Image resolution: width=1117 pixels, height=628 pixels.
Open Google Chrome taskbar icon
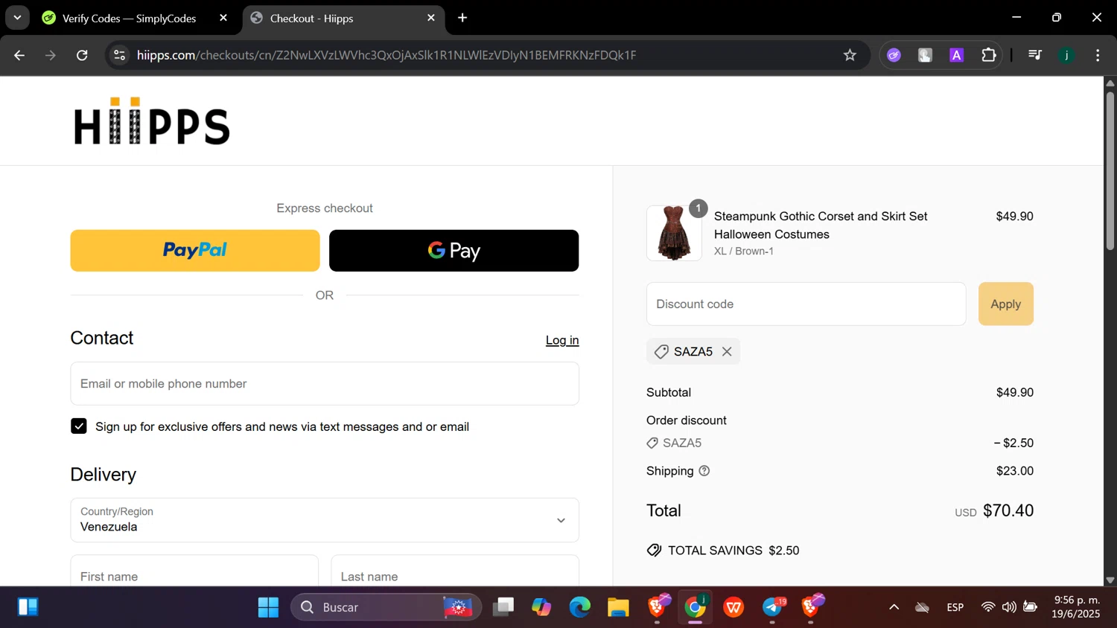coord(695,607)
